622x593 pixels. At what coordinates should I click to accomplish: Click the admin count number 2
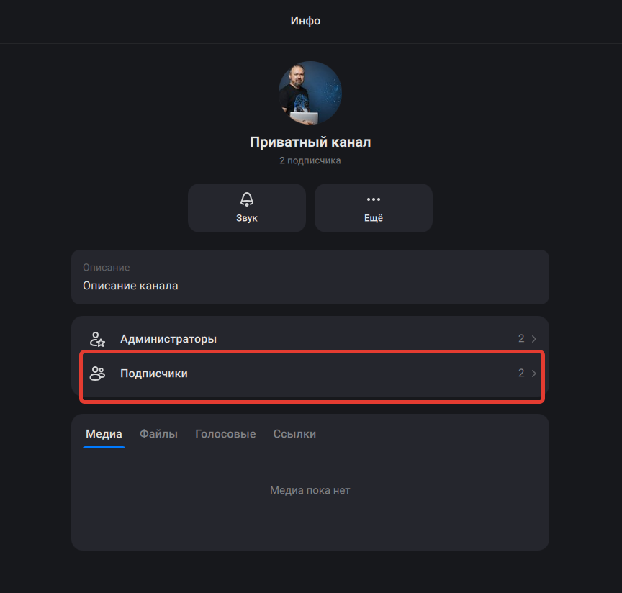[x=520, y=338]
